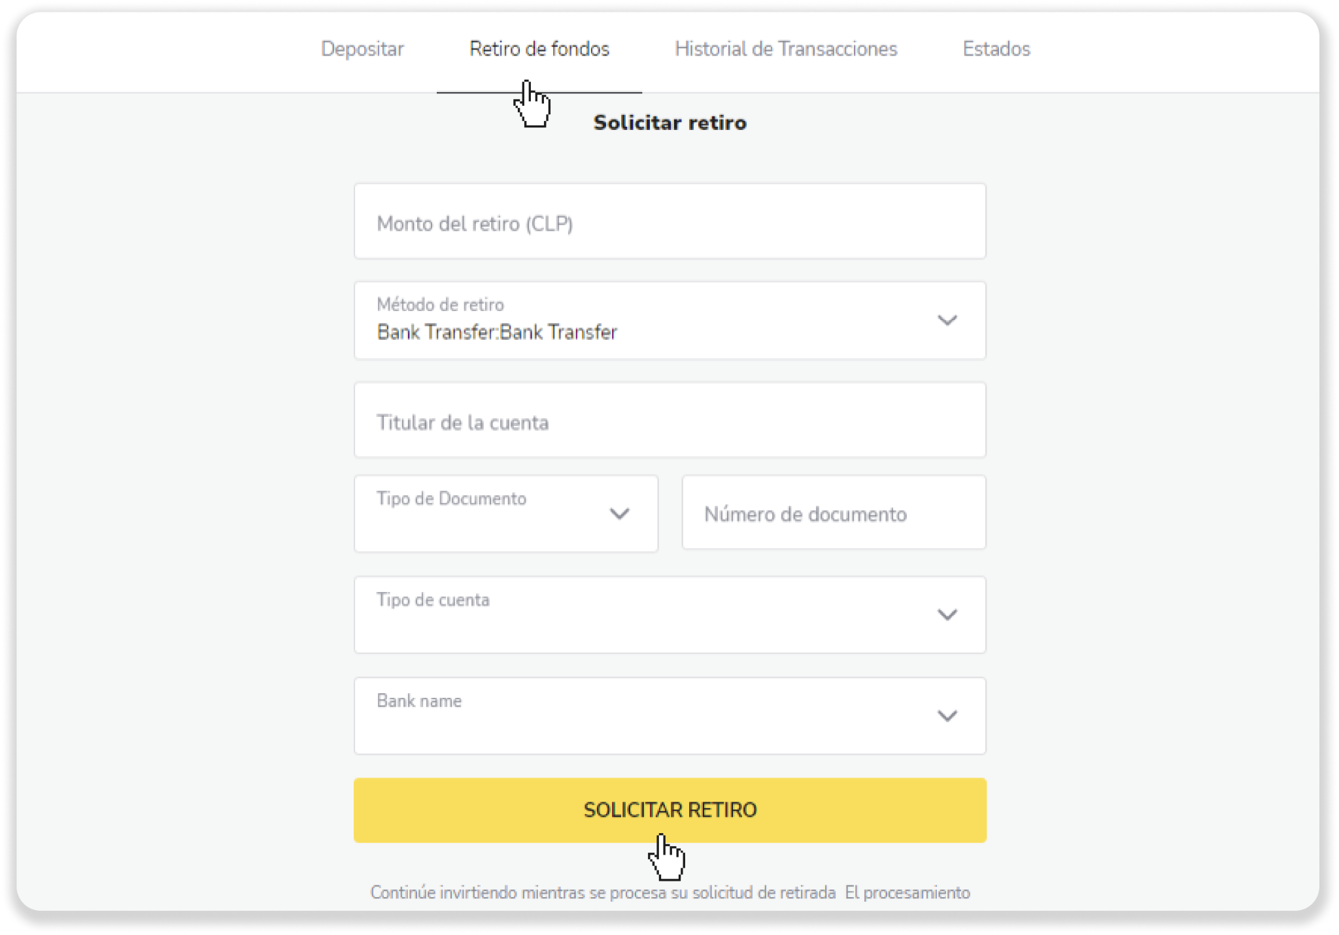Focus the Titular de la cuenta field
This screenshot has width=1339, height=935.
pos(669,421)
